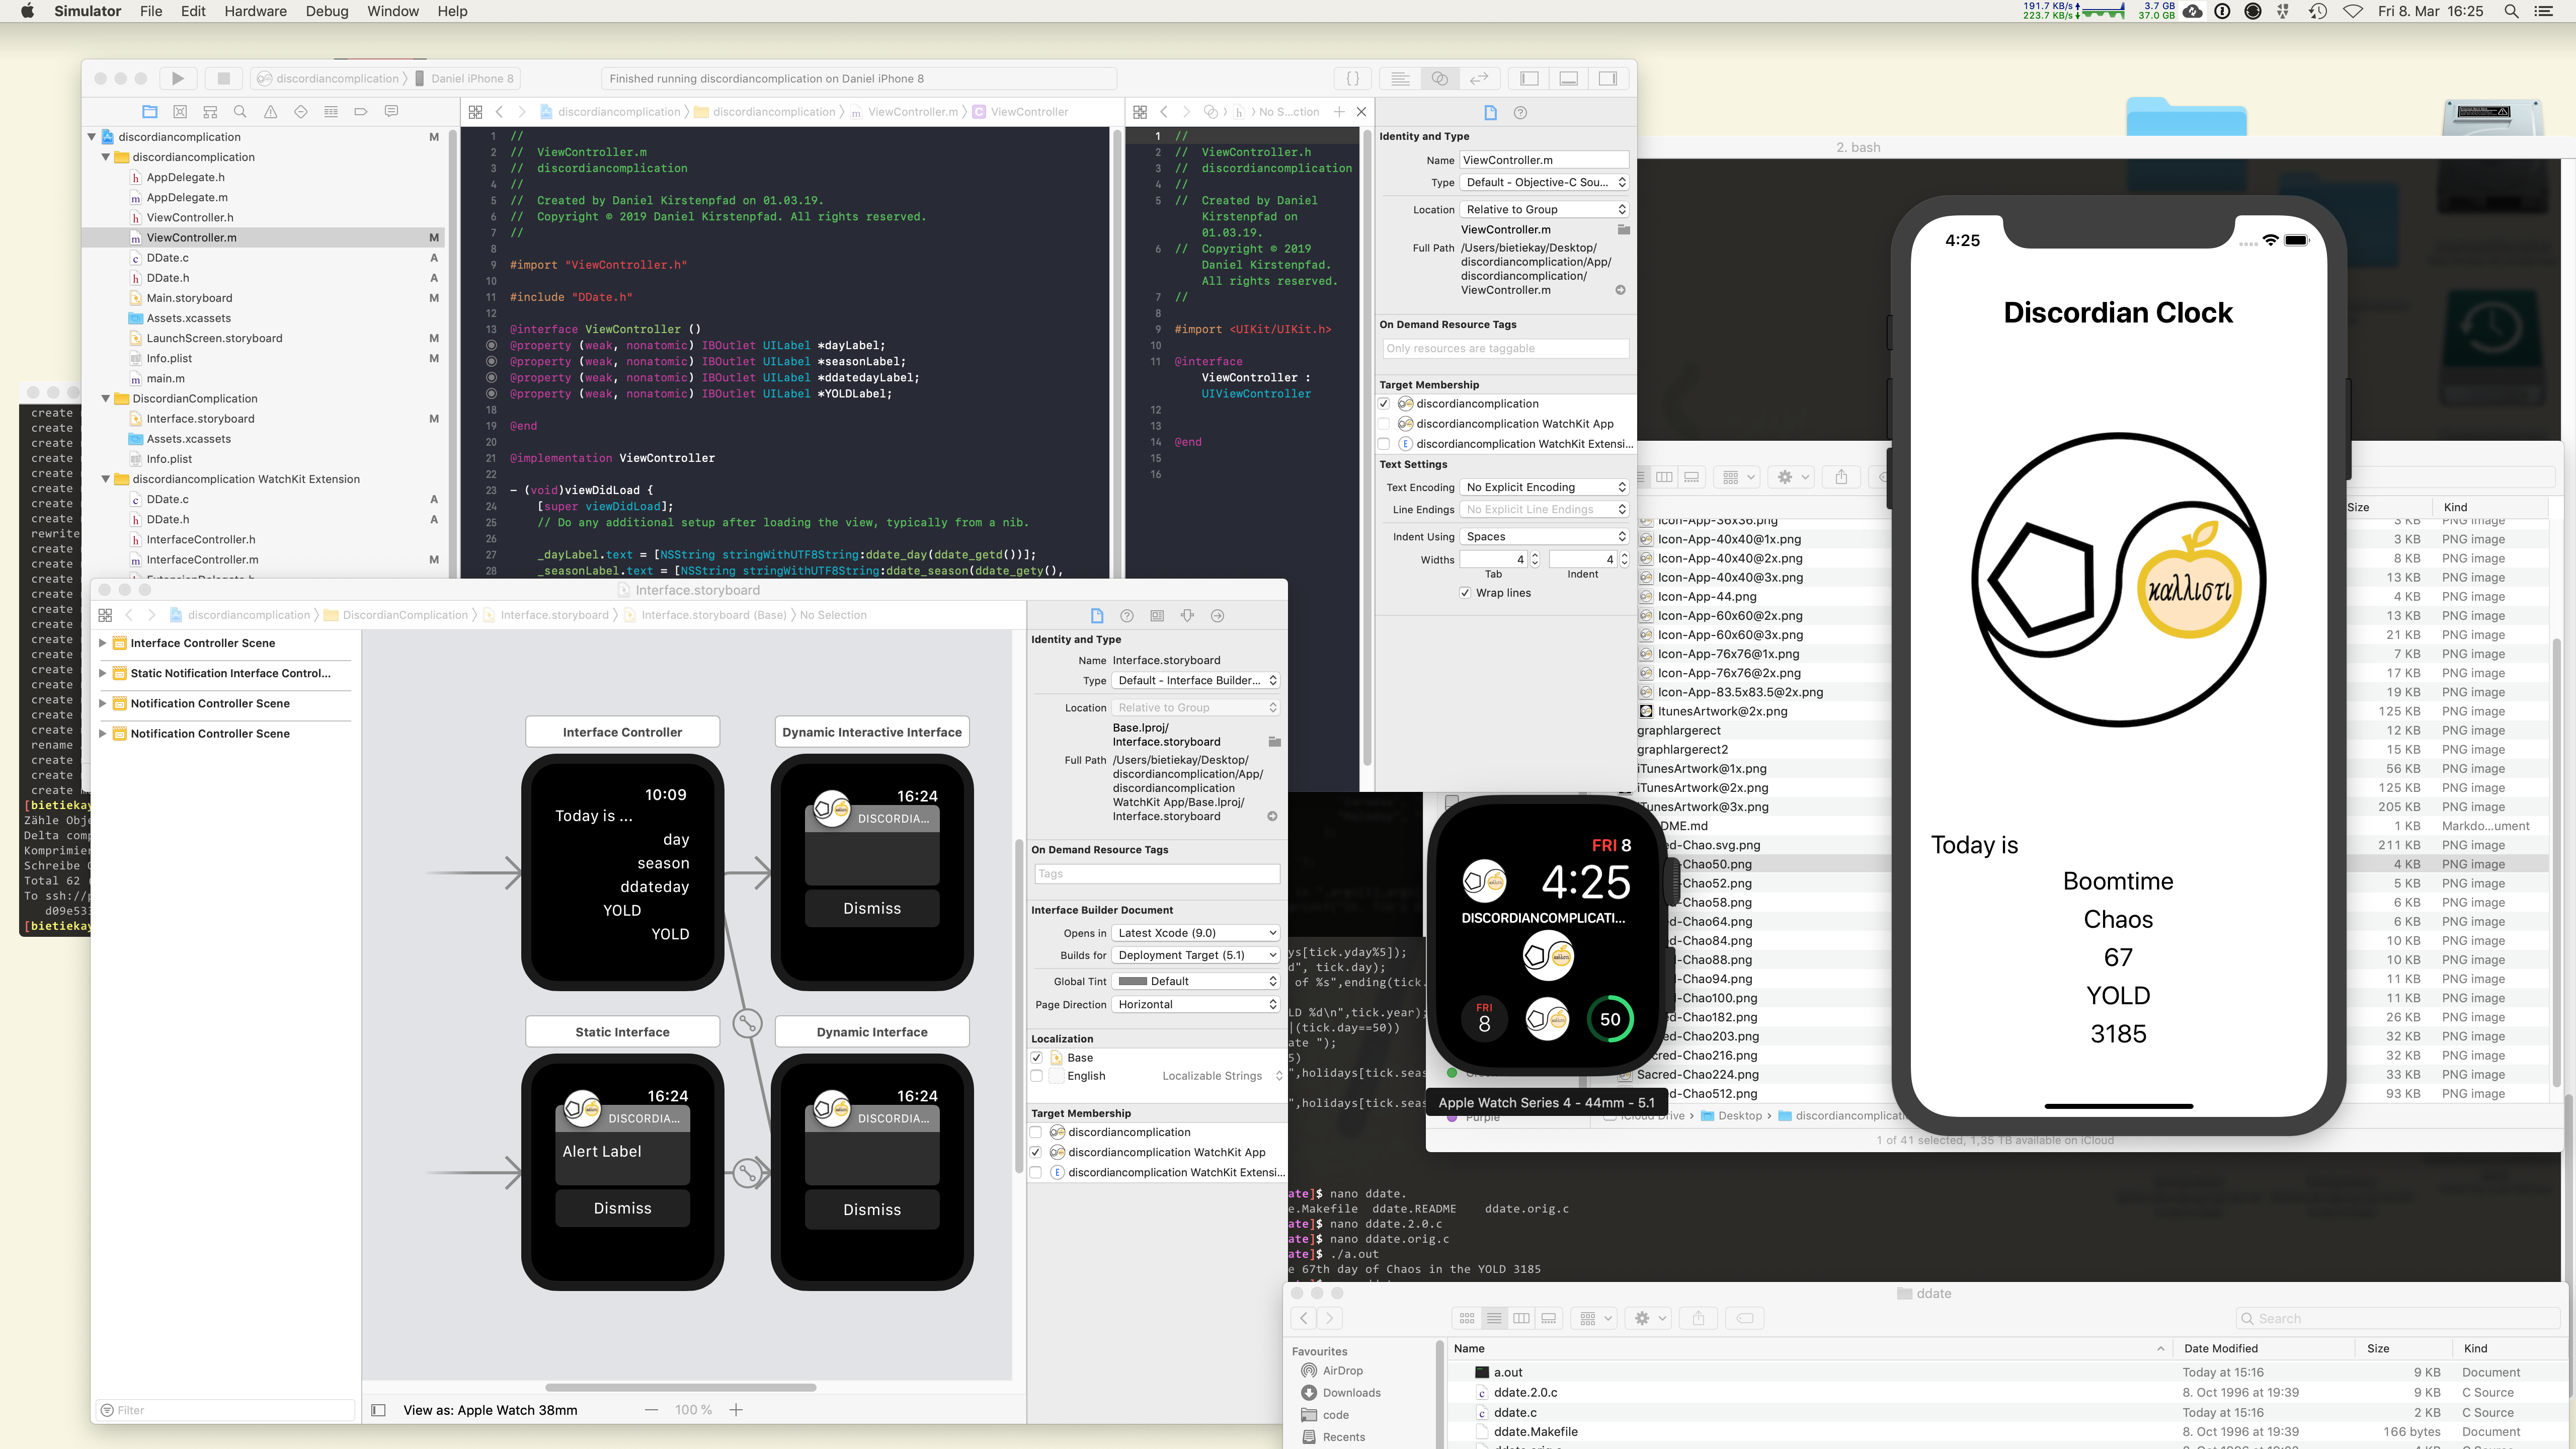Open the file Type dropdown Default Objective-C Source

pos(1544,182)
